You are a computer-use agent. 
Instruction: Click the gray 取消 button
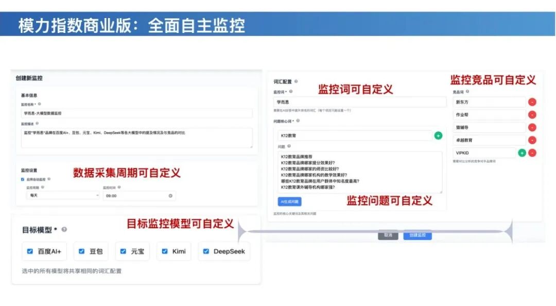[388, 235]
